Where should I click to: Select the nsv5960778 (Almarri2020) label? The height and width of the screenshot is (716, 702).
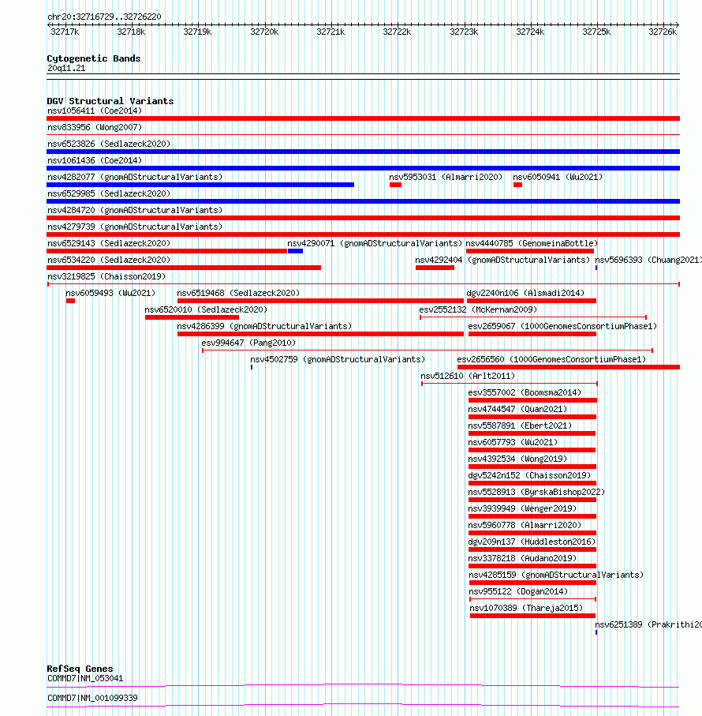tap(525, 525)
